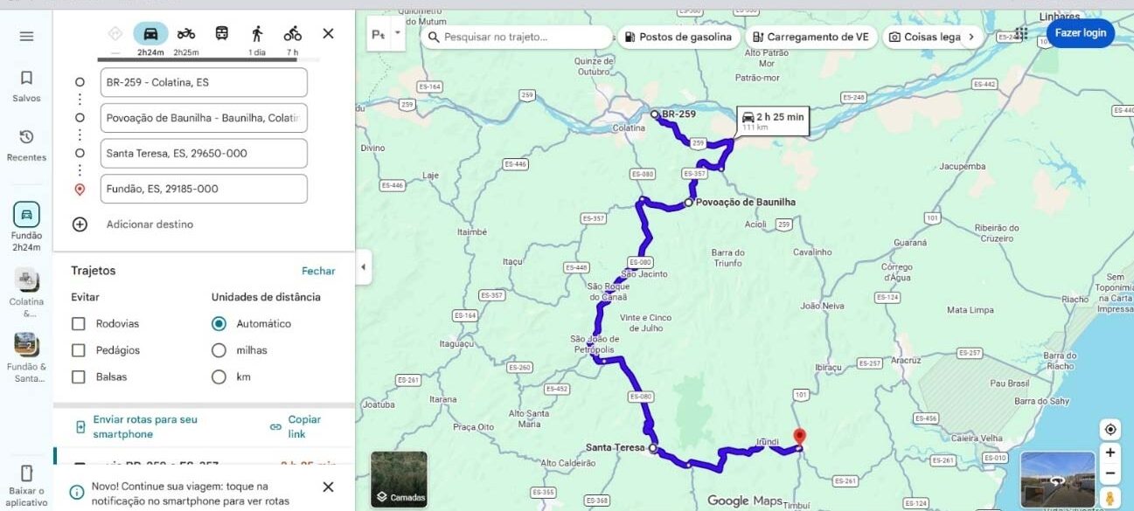This screenshot has width=1134, height=511.
Task: Click send-to-phone icon beside Enviar rotas
Action: pos(80,427)
